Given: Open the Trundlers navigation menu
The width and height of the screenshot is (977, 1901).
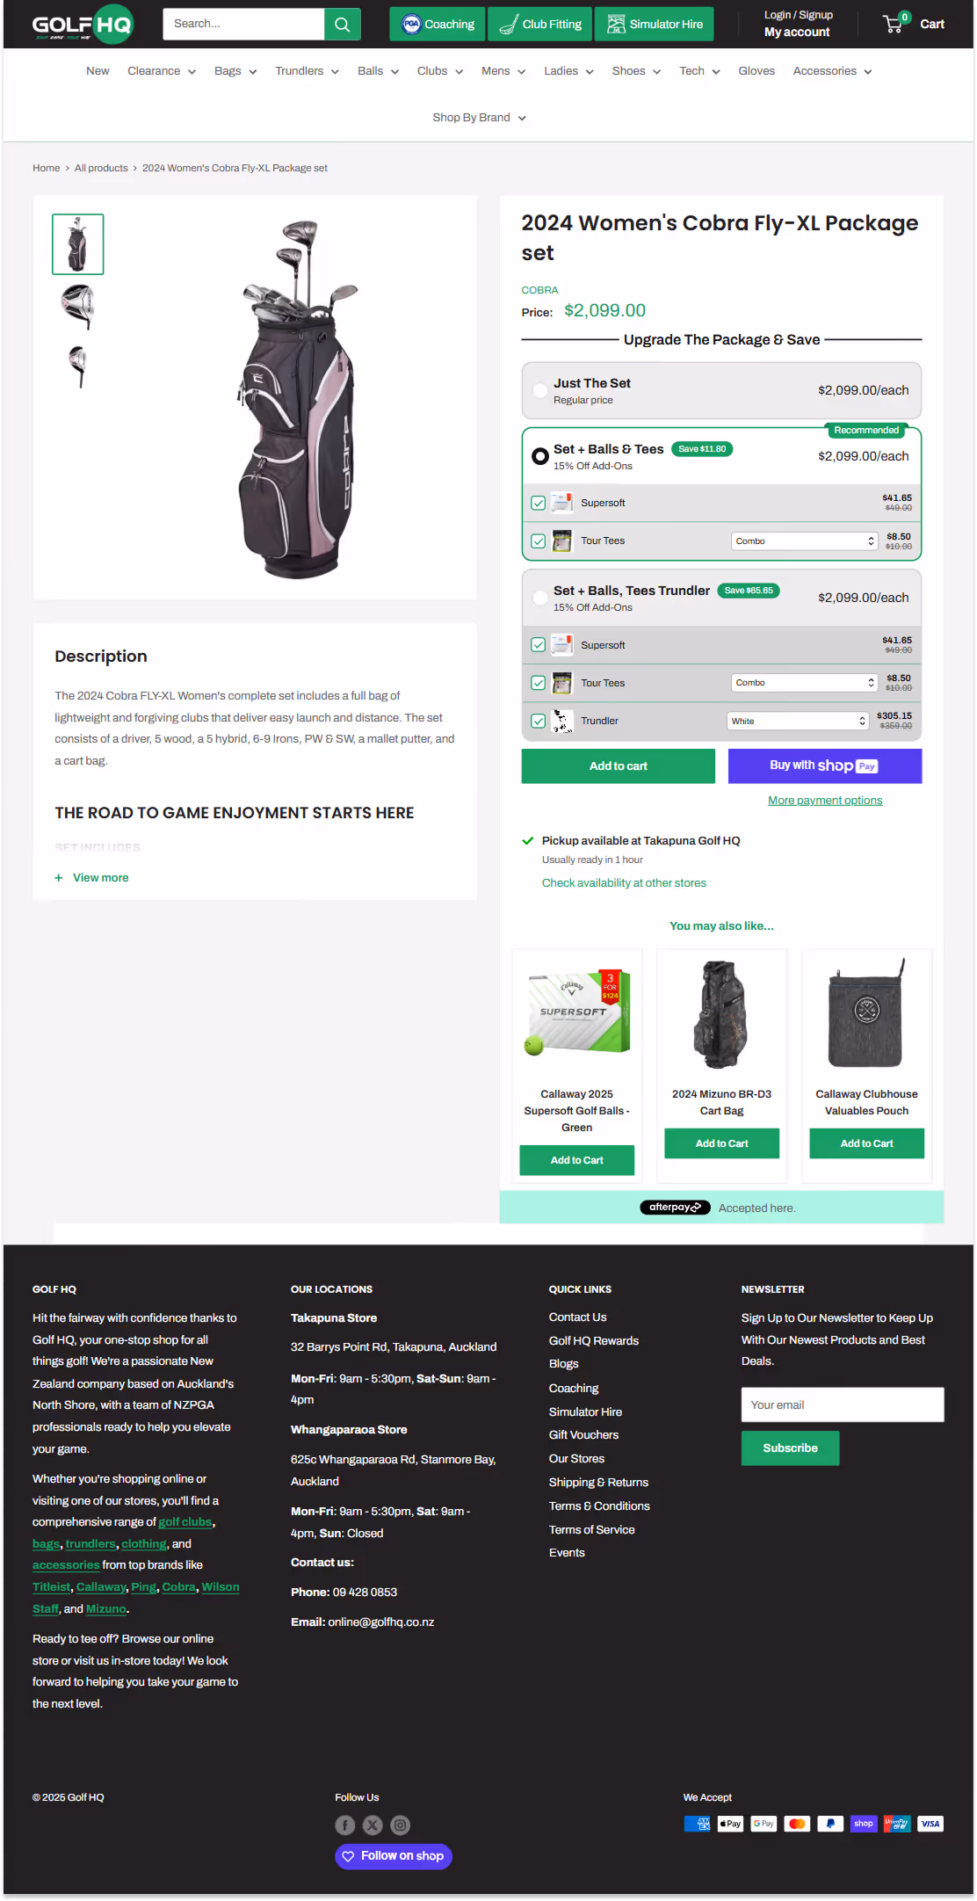Looking at the screenshot, I should click(x=307, y=71).
